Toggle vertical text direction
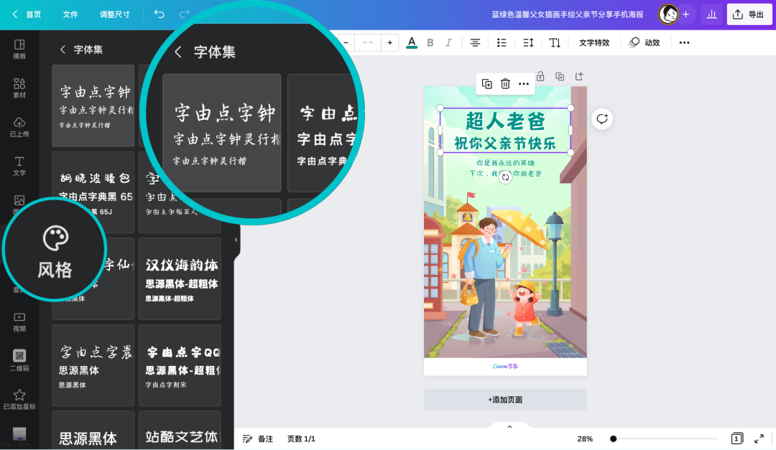776x450 pixels. 555,42
